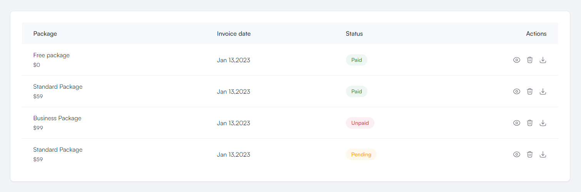
Task: View the Free package invoice
Action: coord(517,60)
